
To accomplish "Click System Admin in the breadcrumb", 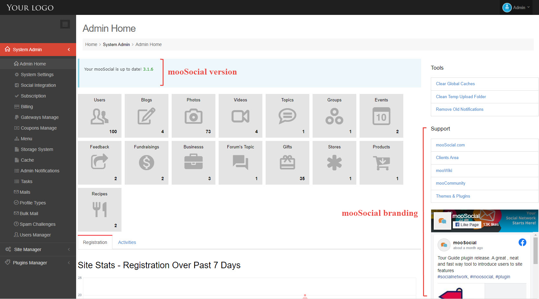I will point(116,44).
